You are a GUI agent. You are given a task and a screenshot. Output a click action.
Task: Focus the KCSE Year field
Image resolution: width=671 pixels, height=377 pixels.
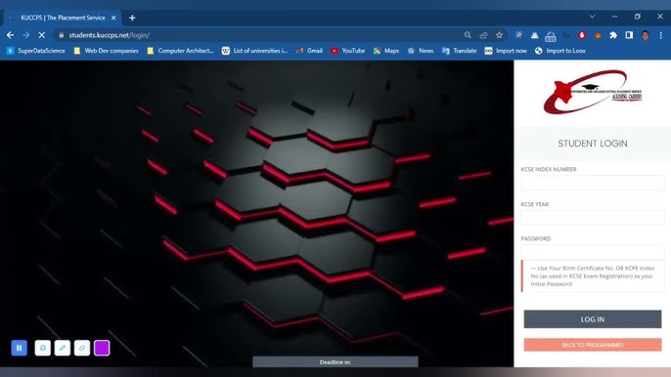(x=593, y=218)
